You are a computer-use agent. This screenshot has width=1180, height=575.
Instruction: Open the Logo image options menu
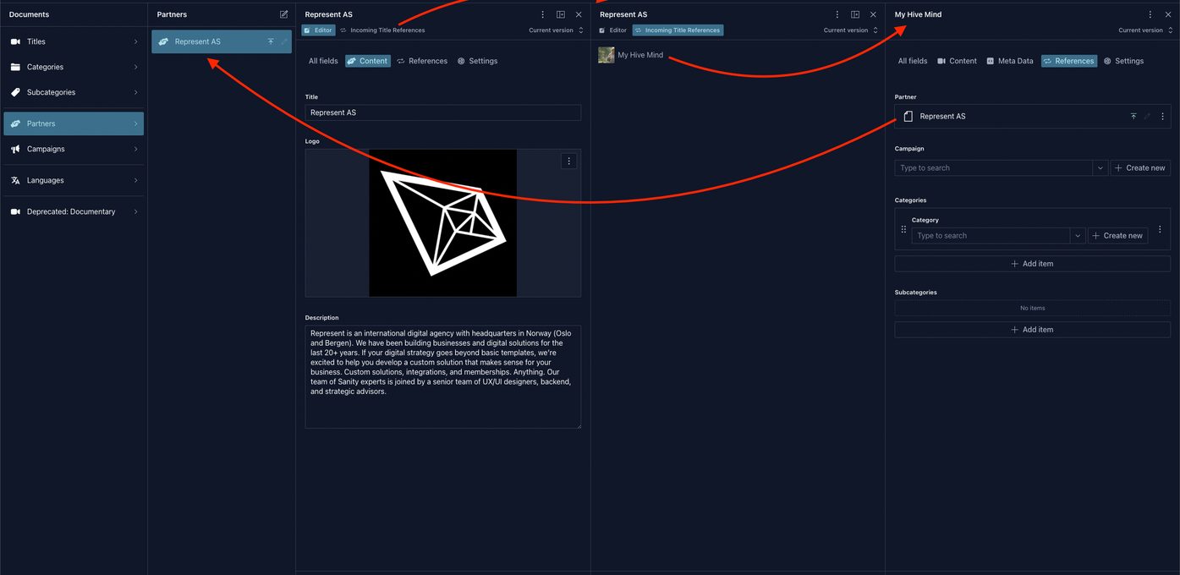(x=568, y=161)
